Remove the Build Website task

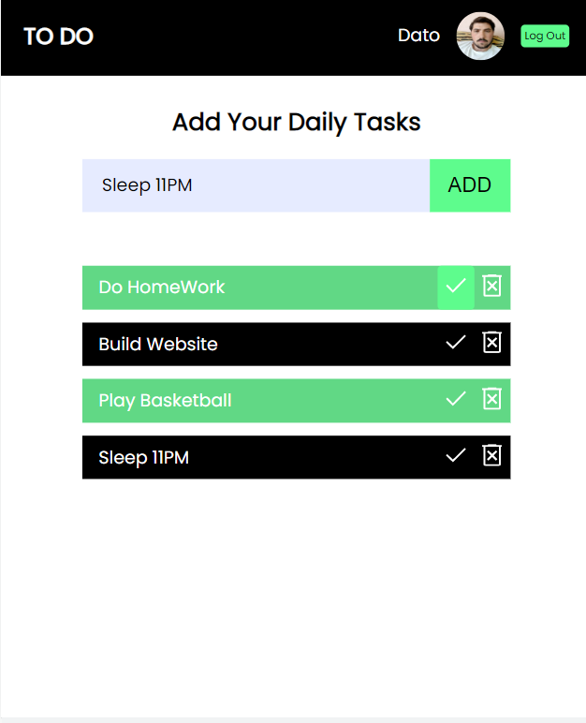coord(492,342)
